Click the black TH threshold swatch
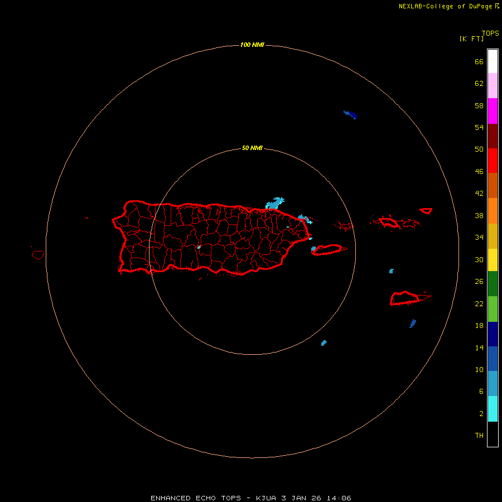Screen dimensions: 502x502 point(493,434)
